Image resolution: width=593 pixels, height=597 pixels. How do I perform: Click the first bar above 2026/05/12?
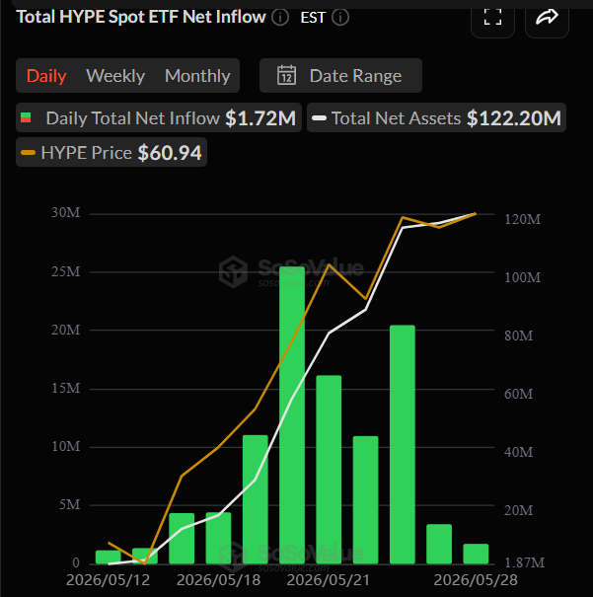click(x=109, y=557)
